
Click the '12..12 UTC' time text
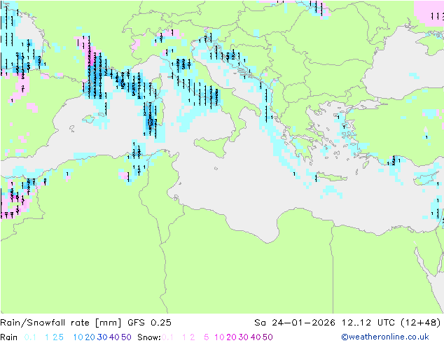pos(368,323)
